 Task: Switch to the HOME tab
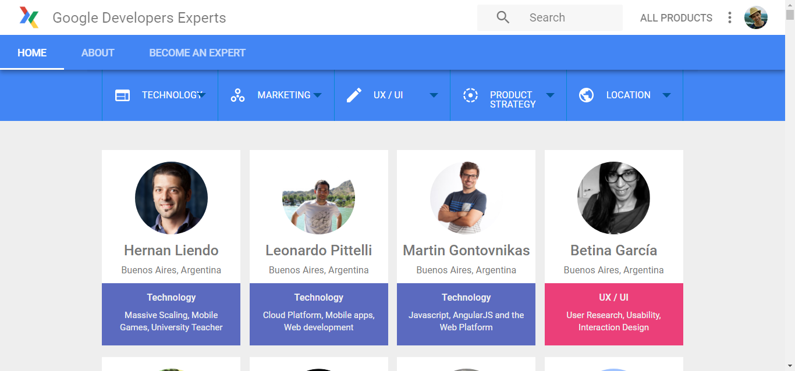click(x=32, y=53)
